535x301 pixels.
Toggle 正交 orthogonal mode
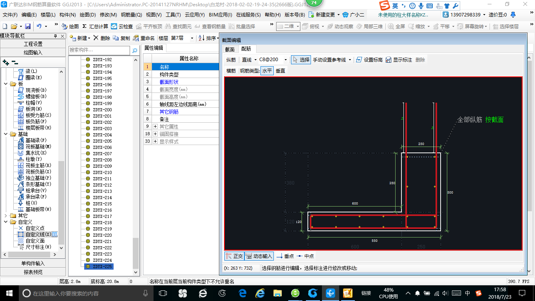(x=234, y=256)
